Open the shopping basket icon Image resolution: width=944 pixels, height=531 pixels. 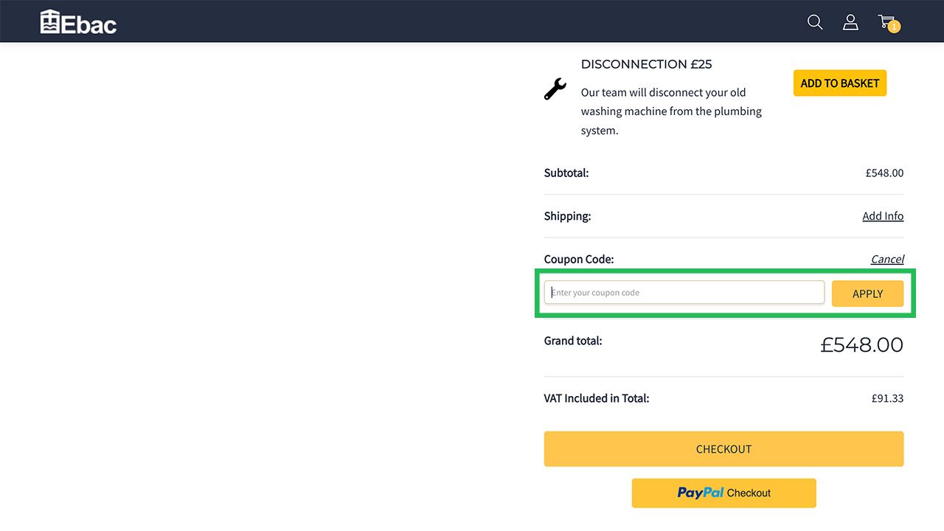tap(886, 21)
